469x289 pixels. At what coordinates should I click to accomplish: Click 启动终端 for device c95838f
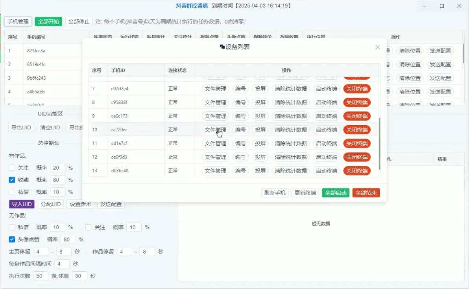coord(326,102)
